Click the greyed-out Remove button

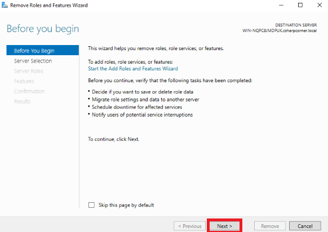click(270, 226)
